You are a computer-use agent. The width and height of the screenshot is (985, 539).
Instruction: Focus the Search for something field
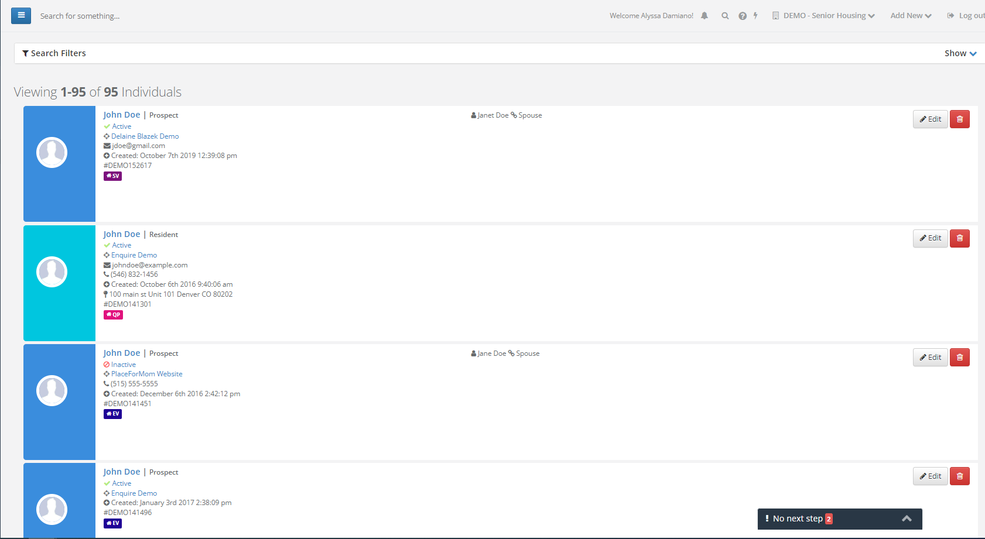80,16
